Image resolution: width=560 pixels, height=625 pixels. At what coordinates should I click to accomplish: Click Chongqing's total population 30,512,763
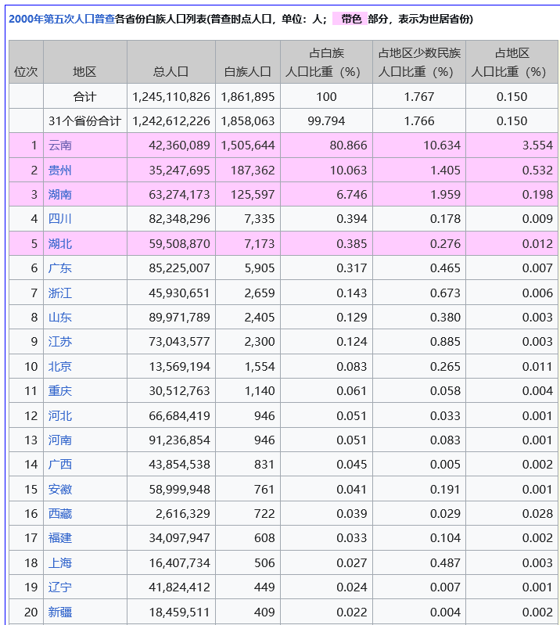point(179,390)
